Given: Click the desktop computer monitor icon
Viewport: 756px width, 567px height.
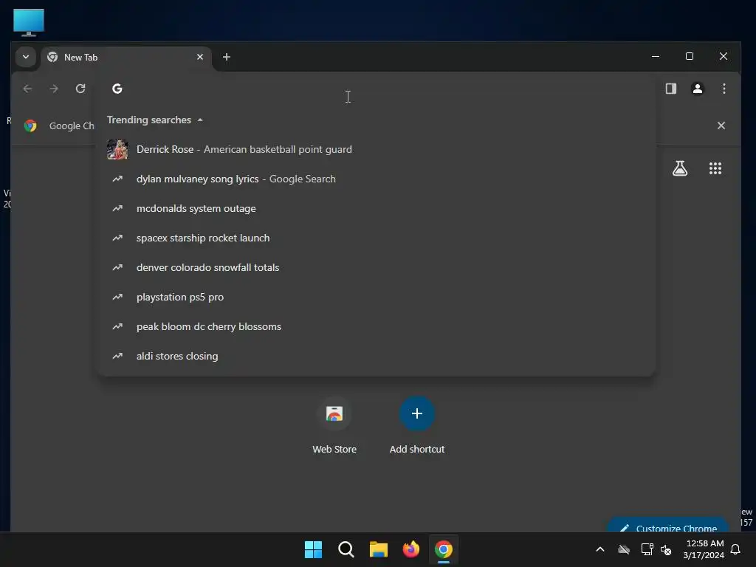Looking at the screenshot, I should point(29,22).
